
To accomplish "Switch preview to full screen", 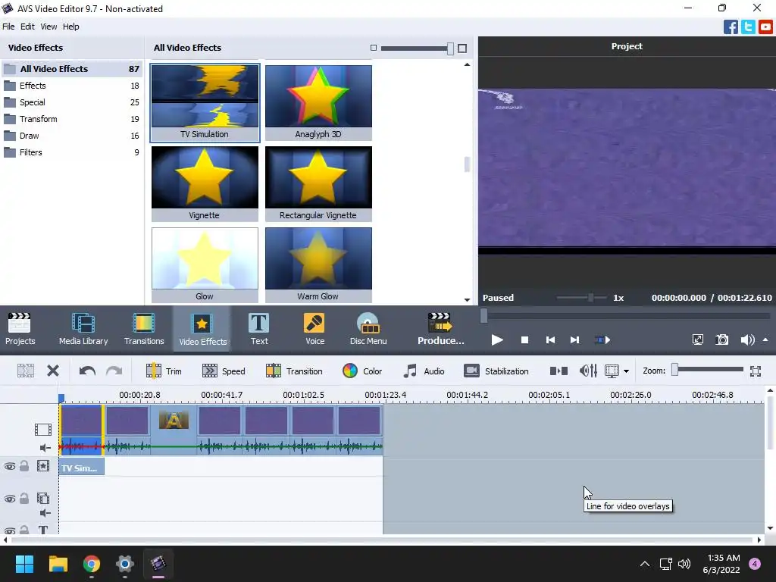I will click(697, 339).
